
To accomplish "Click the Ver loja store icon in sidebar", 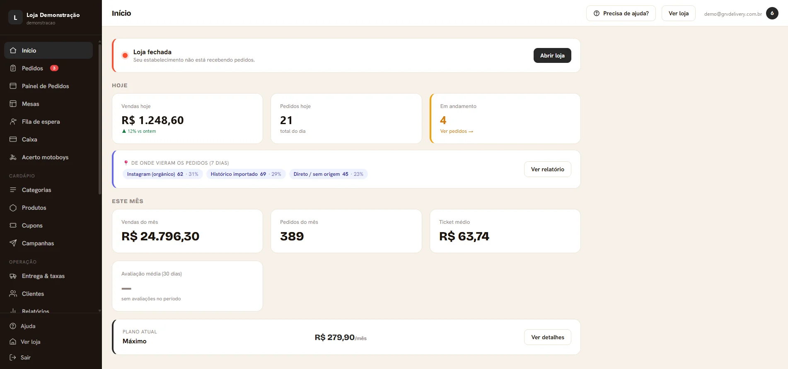I will pos(13,342).
